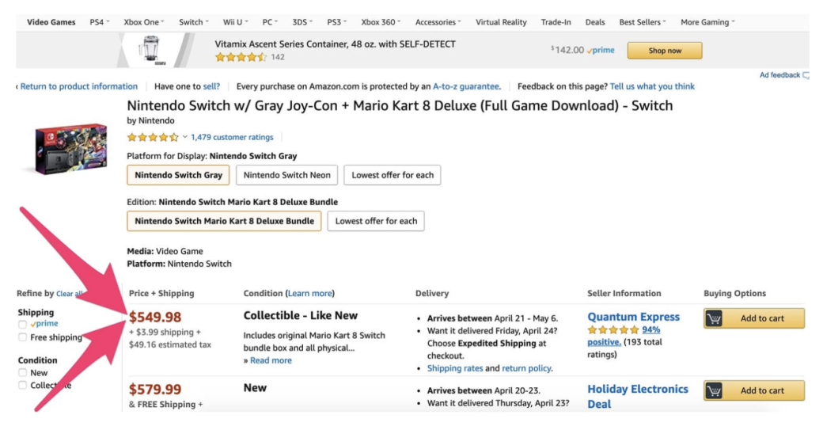Open the A-to-z guarantee link
The width and height of the screenshot is (823, 430).
466,86
